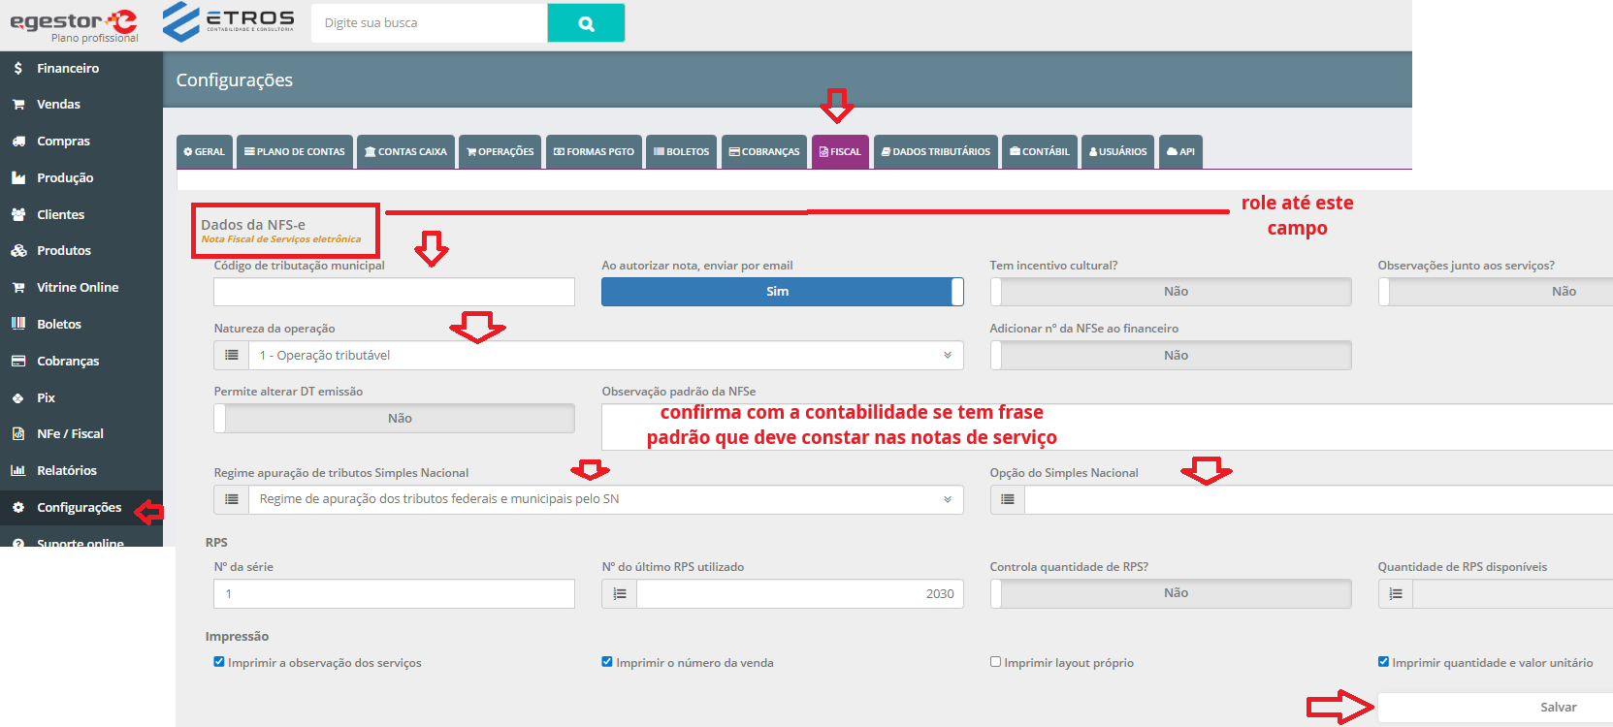Switch to OPERAÇÕES tab
The image size is (1613, 727).
coord(500,151)
